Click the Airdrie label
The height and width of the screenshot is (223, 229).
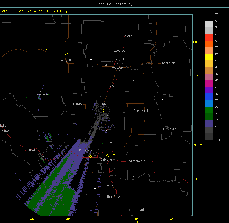(107, 142)
